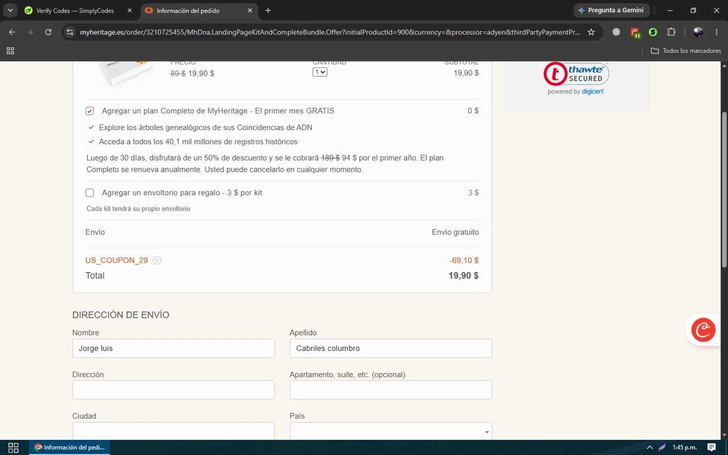Click the discount amount -69,10 $

tap(464, 260)
